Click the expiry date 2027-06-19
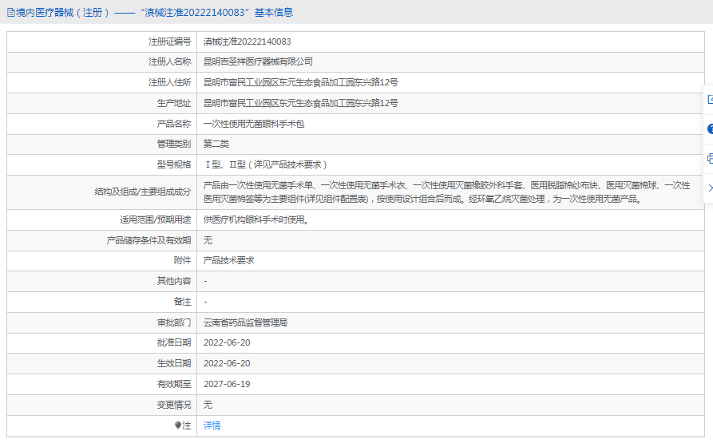 tap(227, 384)
